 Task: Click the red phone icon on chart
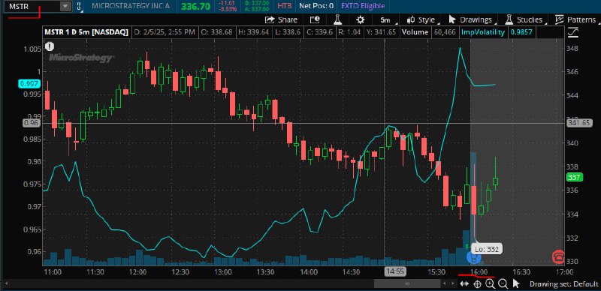click(x=558, y=256)
